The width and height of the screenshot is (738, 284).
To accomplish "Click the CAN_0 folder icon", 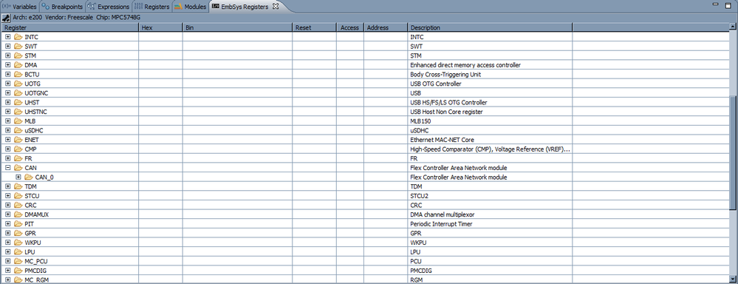I will [x=29, y=177].
